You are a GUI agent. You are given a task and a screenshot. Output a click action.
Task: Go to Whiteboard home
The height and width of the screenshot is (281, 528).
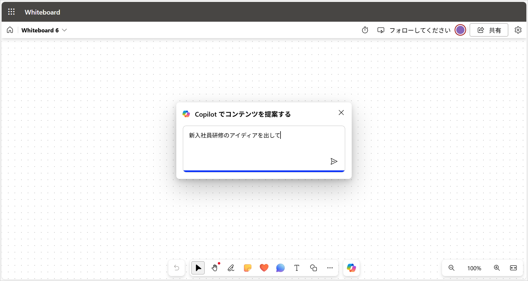10,30
